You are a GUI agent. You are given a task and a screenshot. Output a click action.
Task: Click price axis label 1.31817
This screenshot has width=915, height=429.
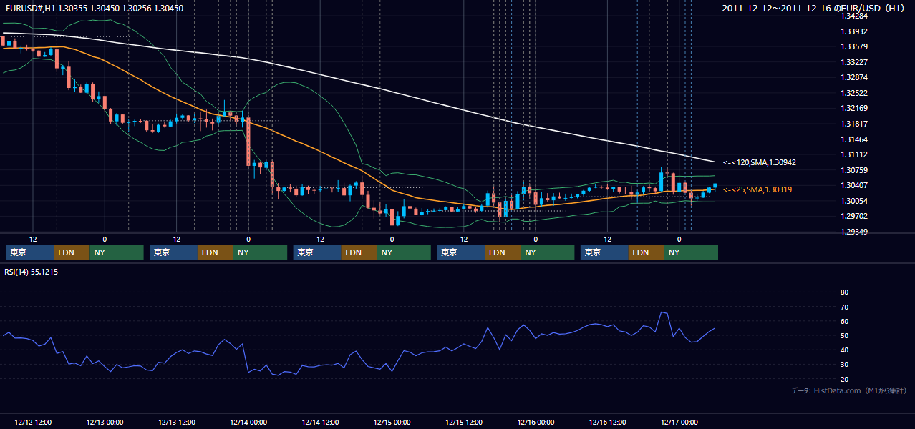tap(854, 124)
